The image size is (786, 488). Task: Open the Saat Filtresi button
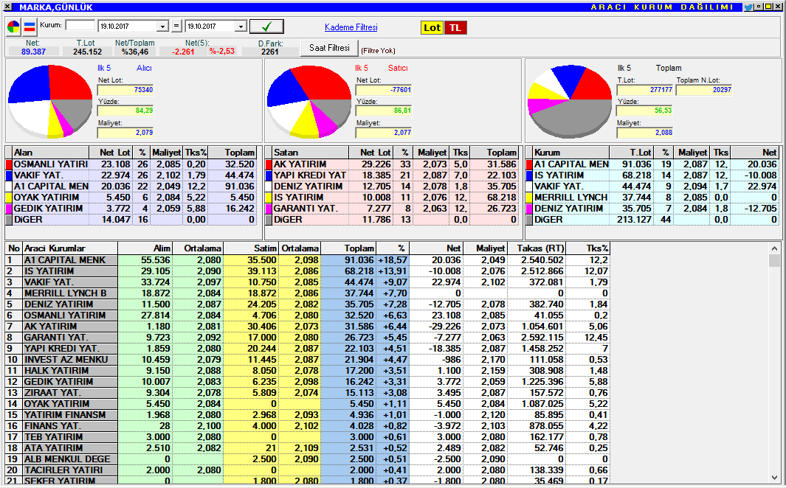pyautogui.click(x=329, y=48)
